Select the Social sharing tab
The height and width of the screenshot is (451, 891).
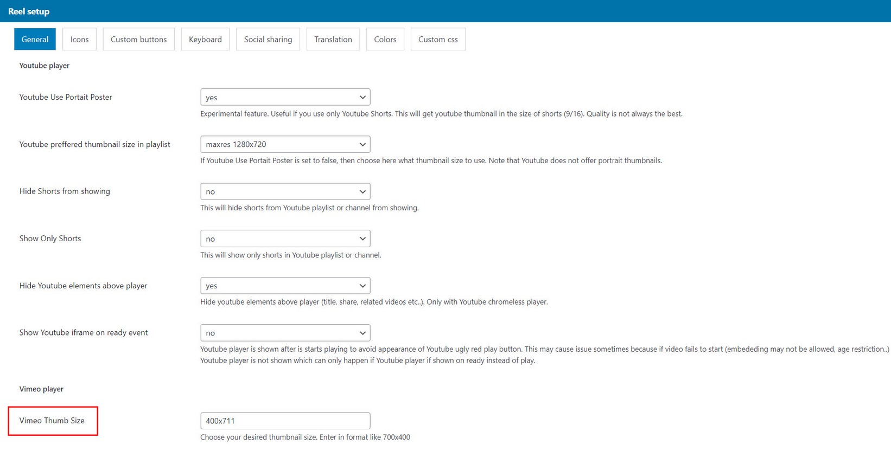click(268, 39)
